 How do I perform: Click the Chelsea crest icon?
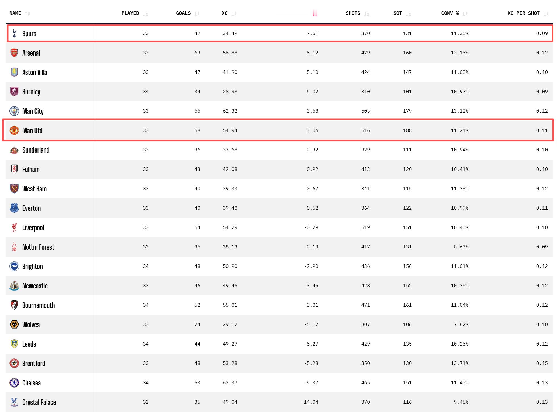(14, 383)
